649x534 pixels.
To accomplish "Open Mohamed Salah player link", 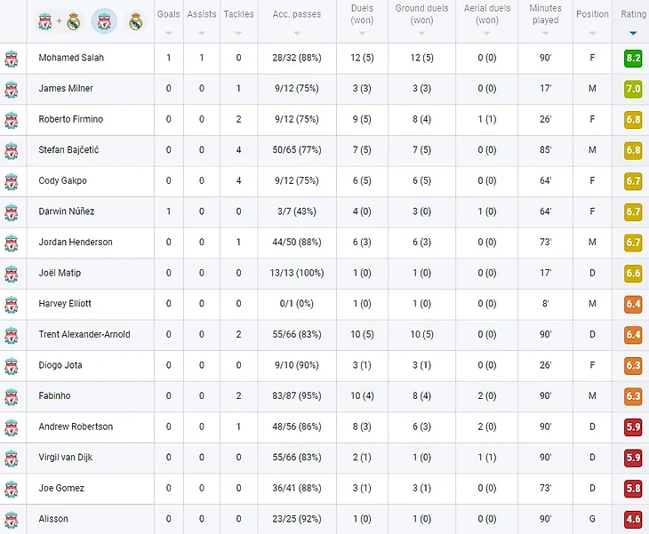I will pyautogui.click(x=71, y=58).
